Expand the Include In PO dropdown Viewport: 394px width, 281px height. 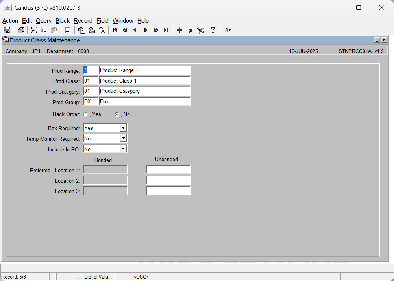(123, 149)
